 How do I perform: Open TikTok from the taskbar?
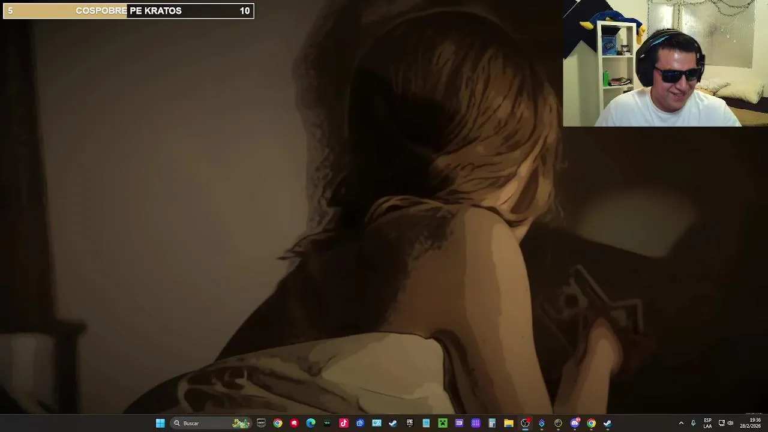pos(344,423)
